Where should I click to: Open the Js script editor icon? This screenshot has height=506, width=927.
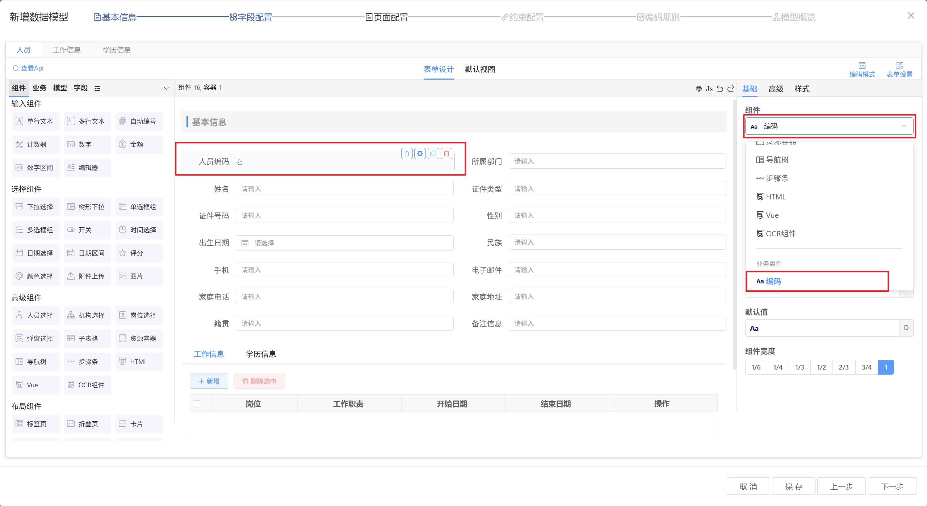pyautogui.click(x=709, y=89)
